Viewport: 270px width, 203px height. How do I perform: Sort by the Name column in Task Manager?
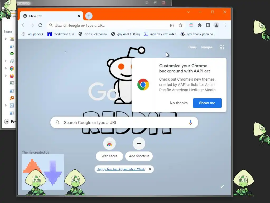point(8,32)
